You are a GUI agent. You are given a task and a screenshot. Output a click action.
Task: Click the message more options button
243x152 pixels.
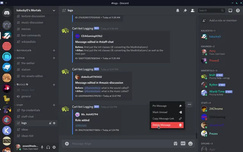coord(189,104)
